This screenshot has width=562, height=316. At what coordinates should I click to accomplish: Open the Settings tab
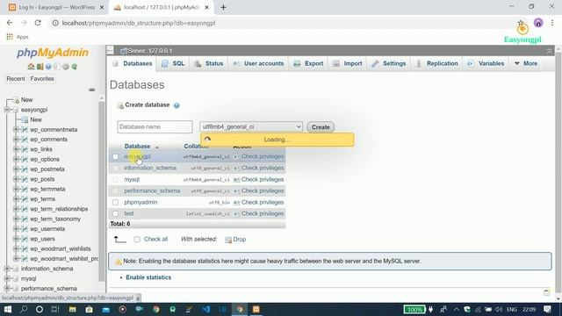pos(388,64)
